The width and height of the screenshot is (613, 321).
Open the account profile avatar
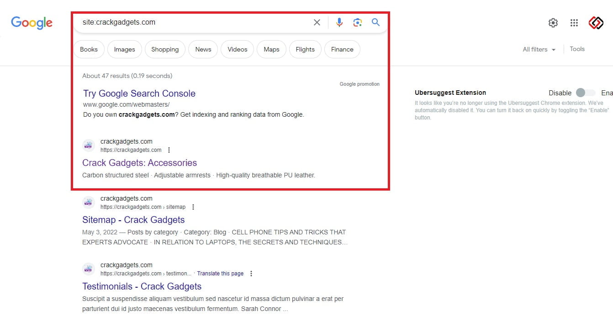pos(596,23)
